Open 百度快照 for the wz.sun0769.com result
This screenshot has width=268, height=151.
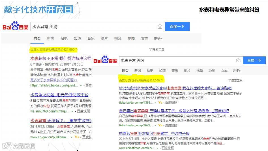click(83, 111)
